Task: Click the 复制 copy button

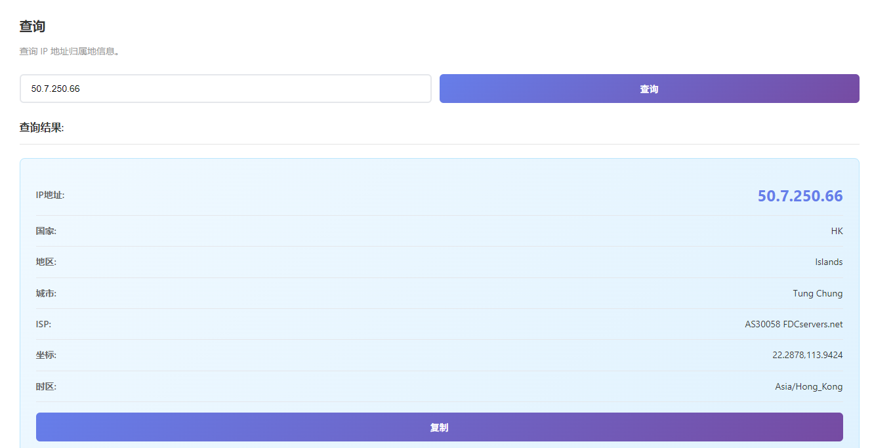Action: (439, 427)
